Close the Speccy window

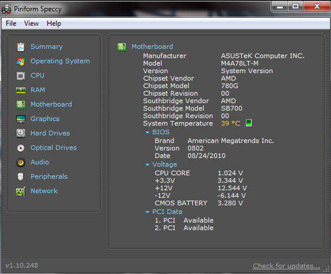click(x=317, y=7)
